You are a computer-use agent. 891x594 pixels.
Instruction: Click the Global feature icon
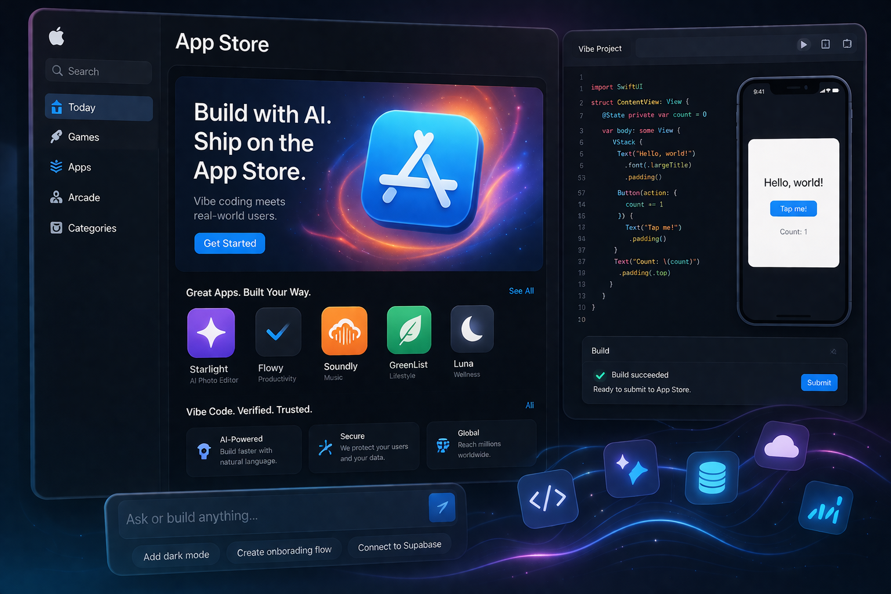click(x=443, y=445)
